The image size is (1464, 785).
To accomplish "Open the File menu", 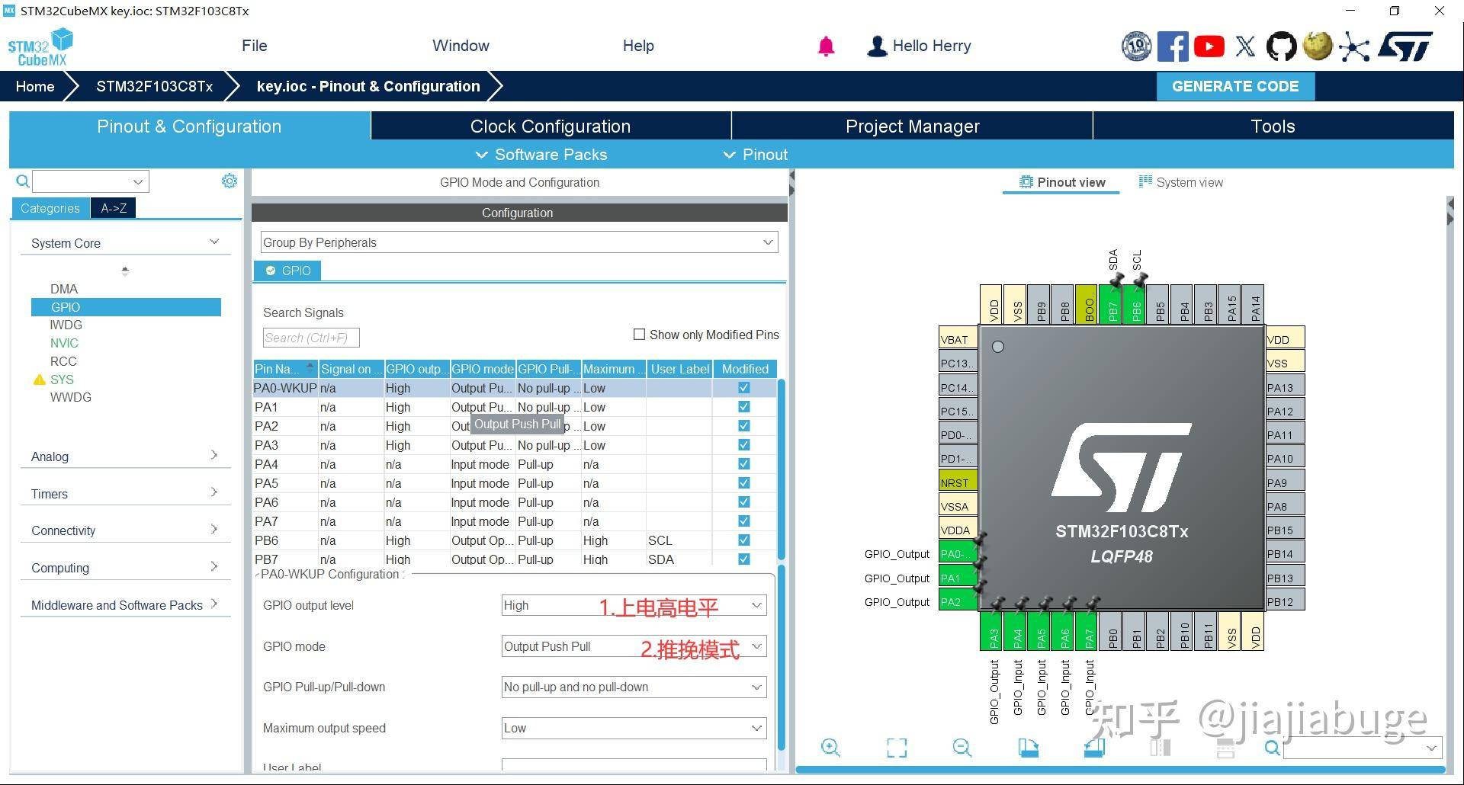I will coord(254,46).
